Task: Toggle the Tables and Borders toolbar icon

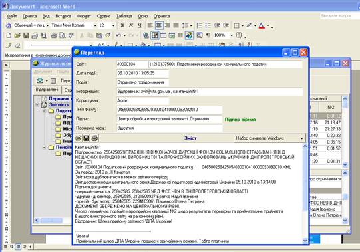Action: point(155,35)
